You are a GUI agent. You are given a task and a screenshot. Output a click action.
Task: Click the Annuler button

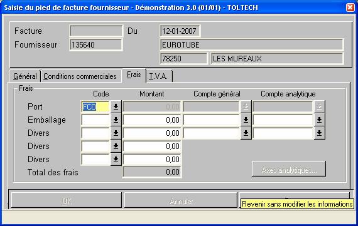181,201
